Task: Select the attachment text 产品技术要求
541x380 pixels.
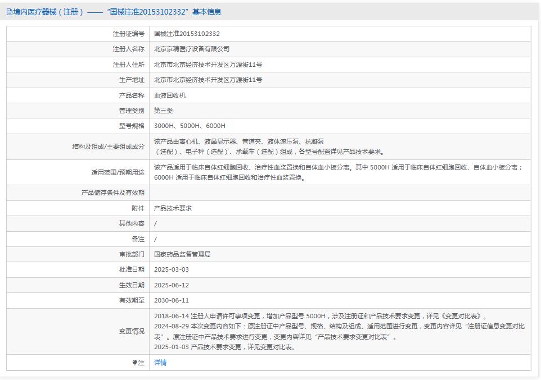Action: [173, 208]
